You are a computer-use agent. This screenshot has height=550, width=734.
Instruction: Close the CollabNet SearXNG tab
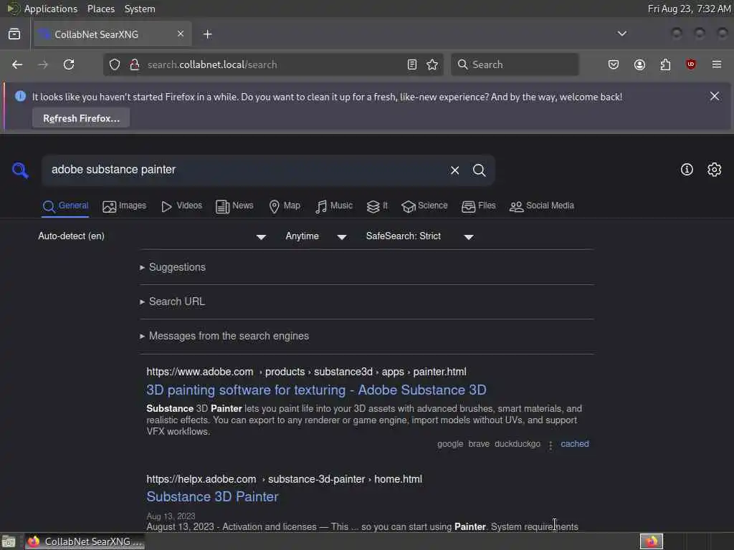[181, 34]
